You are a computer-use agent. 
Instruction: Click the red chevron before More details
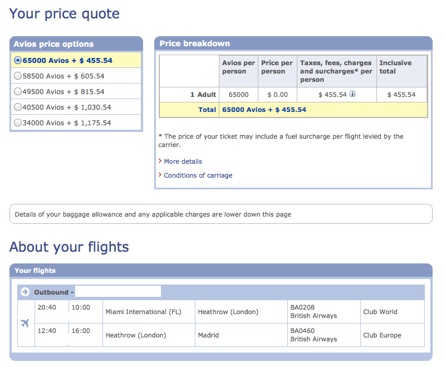(x=160, y=162)
